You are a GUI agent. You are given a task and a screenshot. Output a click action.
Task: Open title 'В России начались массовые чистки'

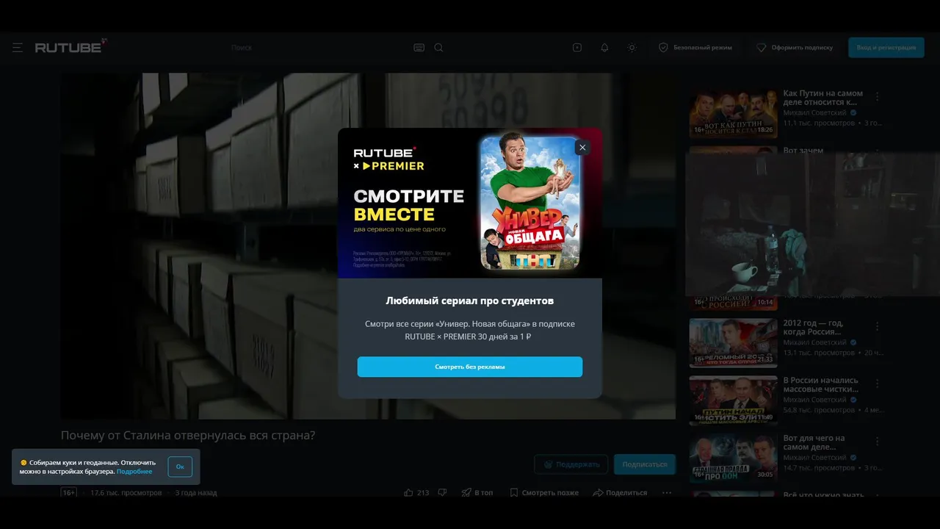[x=820, y=385]
